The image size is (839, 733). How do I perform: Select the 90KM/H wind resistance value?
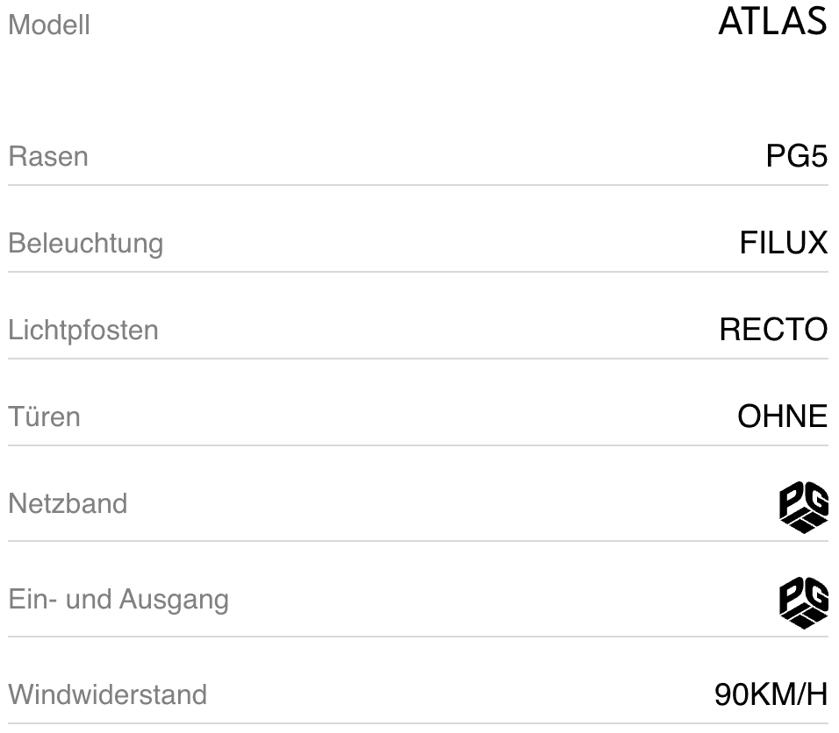click(770, 695)
